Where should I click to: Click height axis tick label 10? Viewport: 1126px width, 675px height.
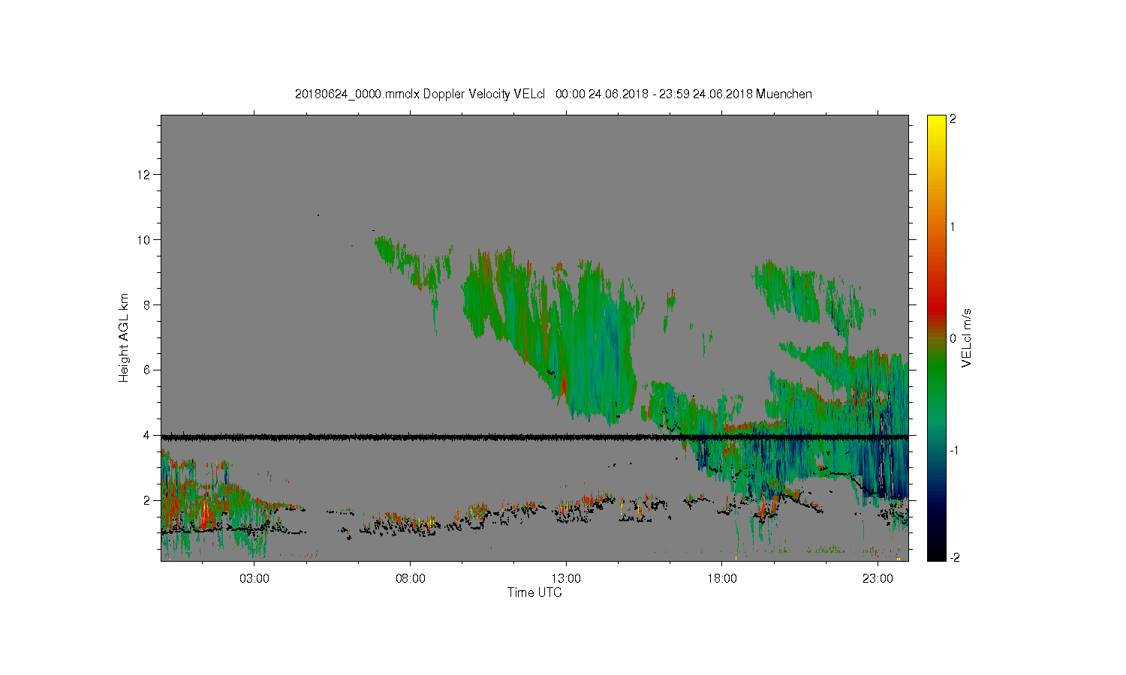[x=144, y=240]
